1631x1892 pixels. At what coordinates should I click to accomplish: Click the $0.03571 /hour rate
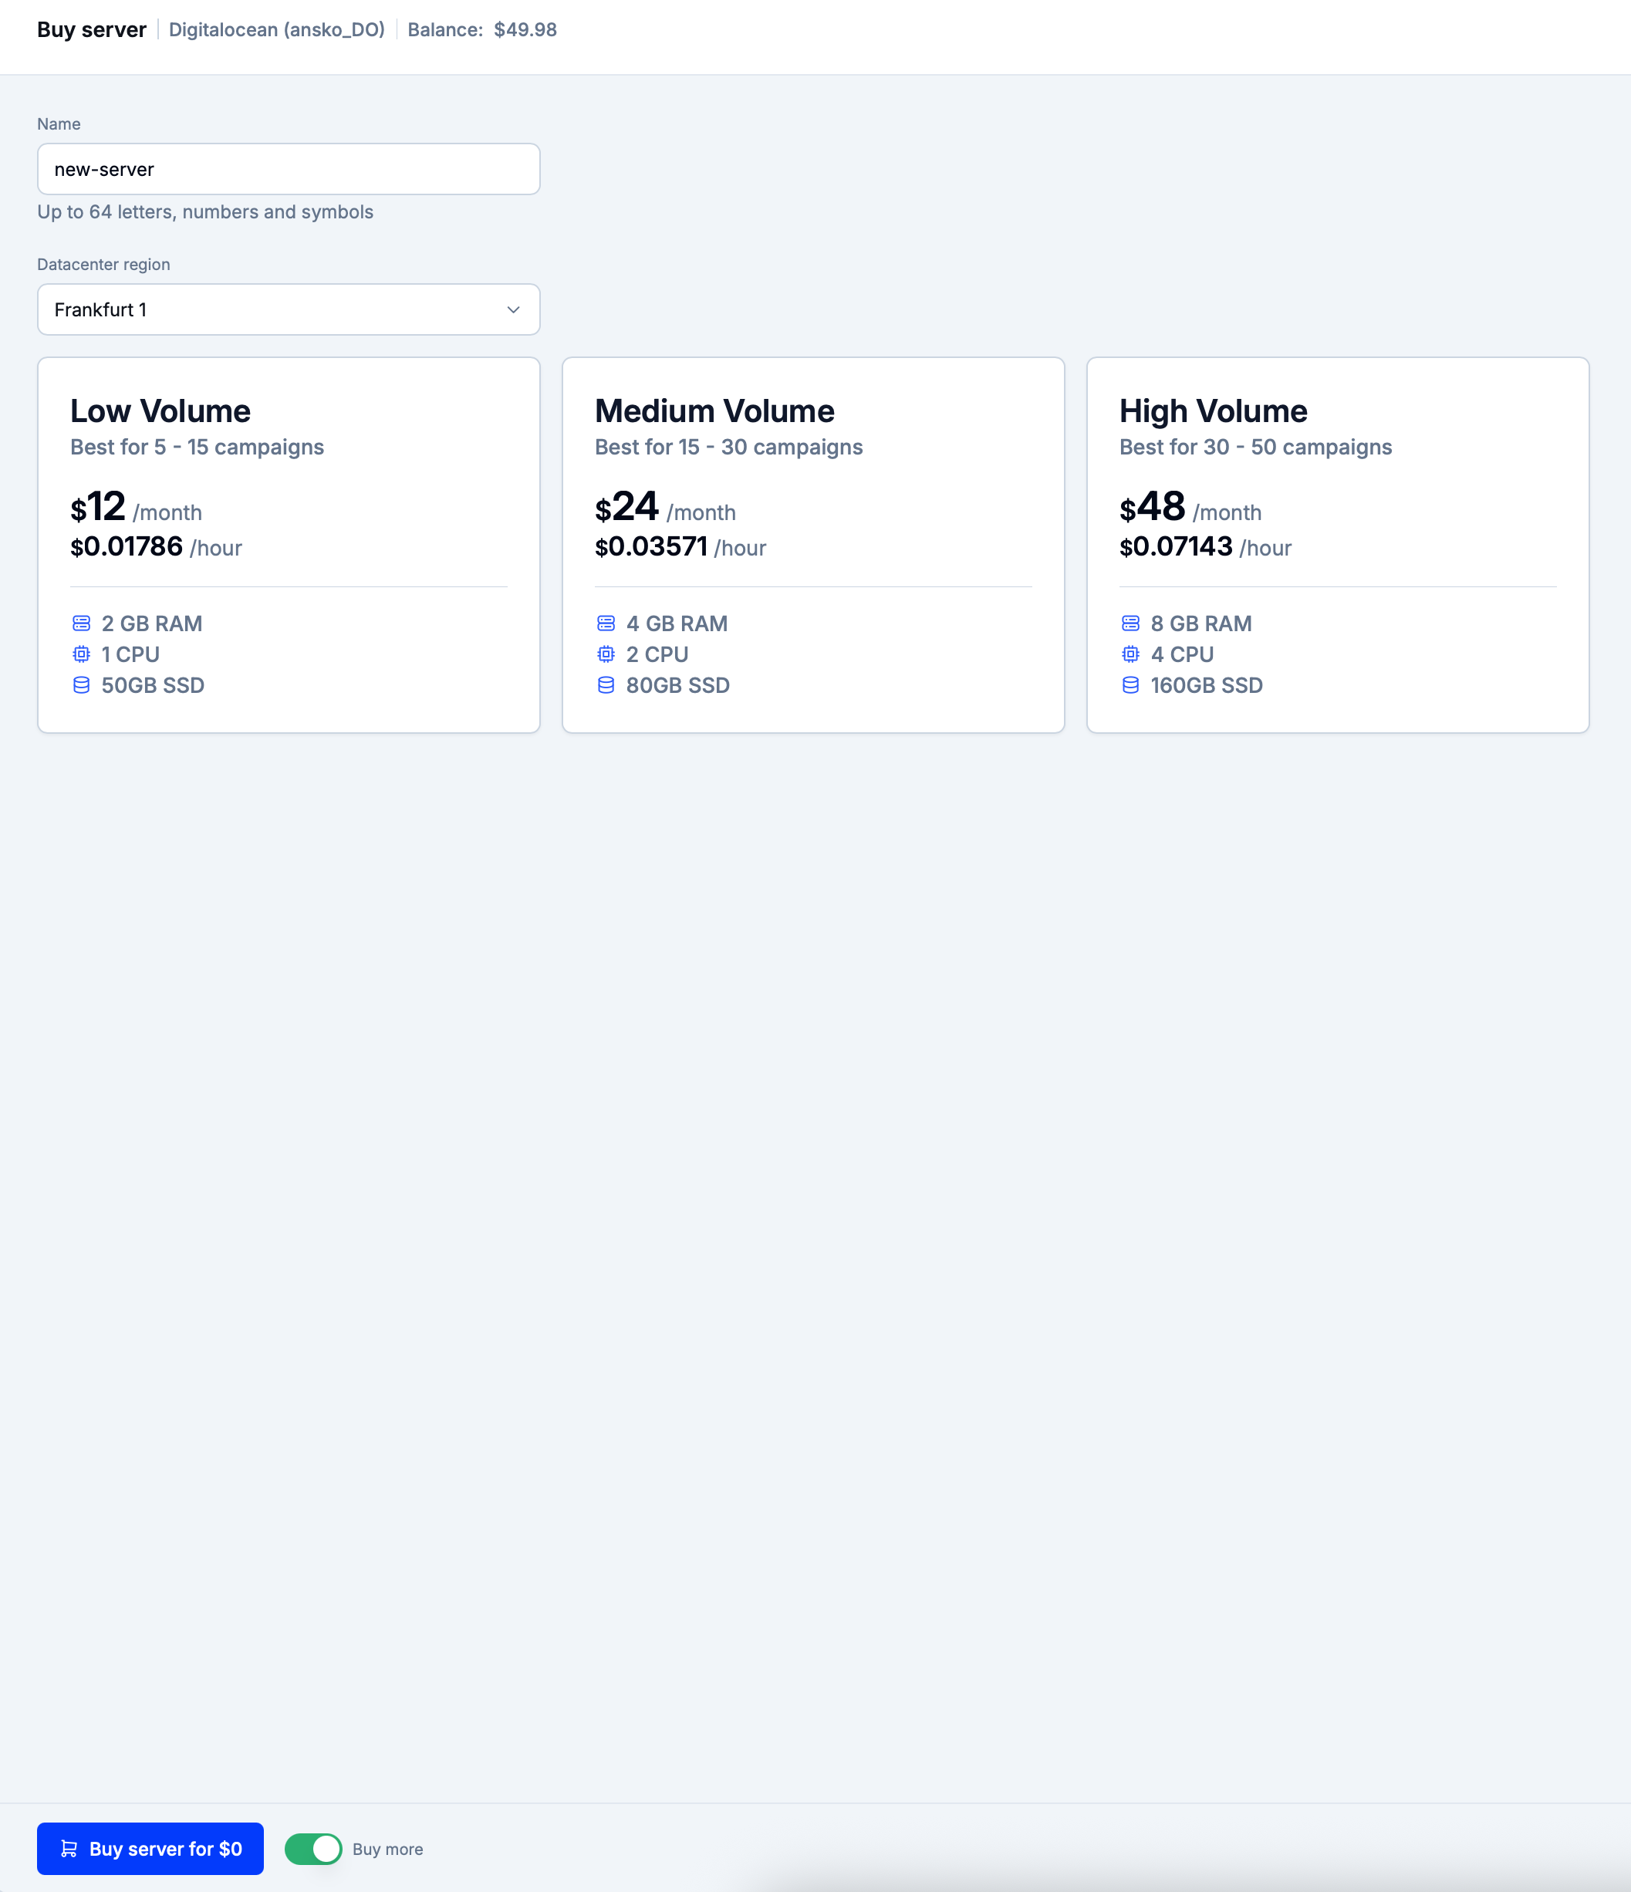pyautogui.click(x=680, y=547)
